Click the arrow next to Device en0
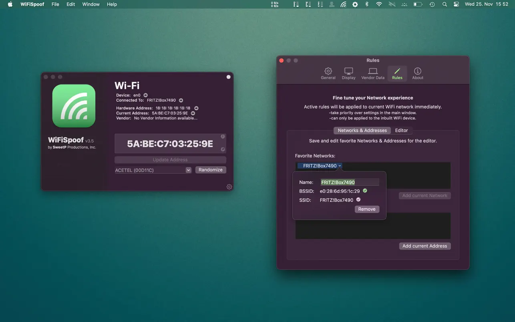Screen dimensions: 515x322 pos(146,95)
